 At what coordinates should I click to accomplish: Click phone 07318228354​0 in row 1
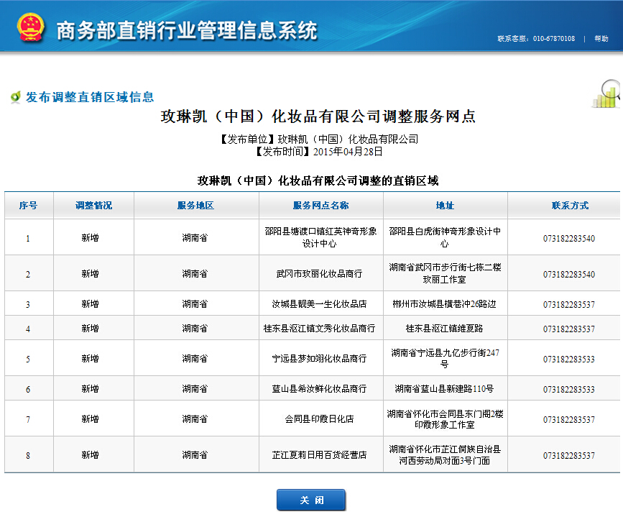[569, 239]
